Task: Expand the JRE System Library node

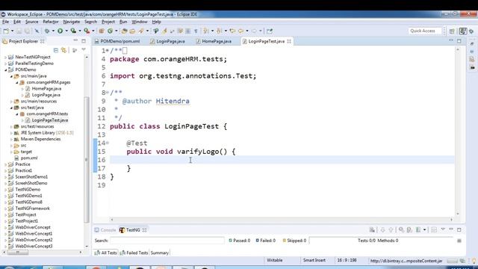Action: tap(11, 133)
